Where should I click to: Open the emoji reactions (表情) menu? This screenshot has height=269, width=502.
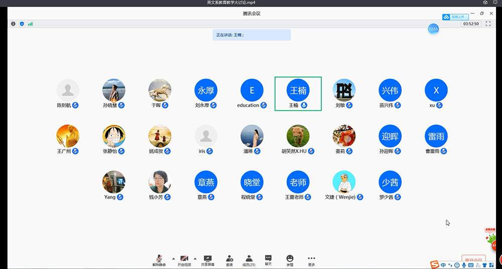coord(290,259)
